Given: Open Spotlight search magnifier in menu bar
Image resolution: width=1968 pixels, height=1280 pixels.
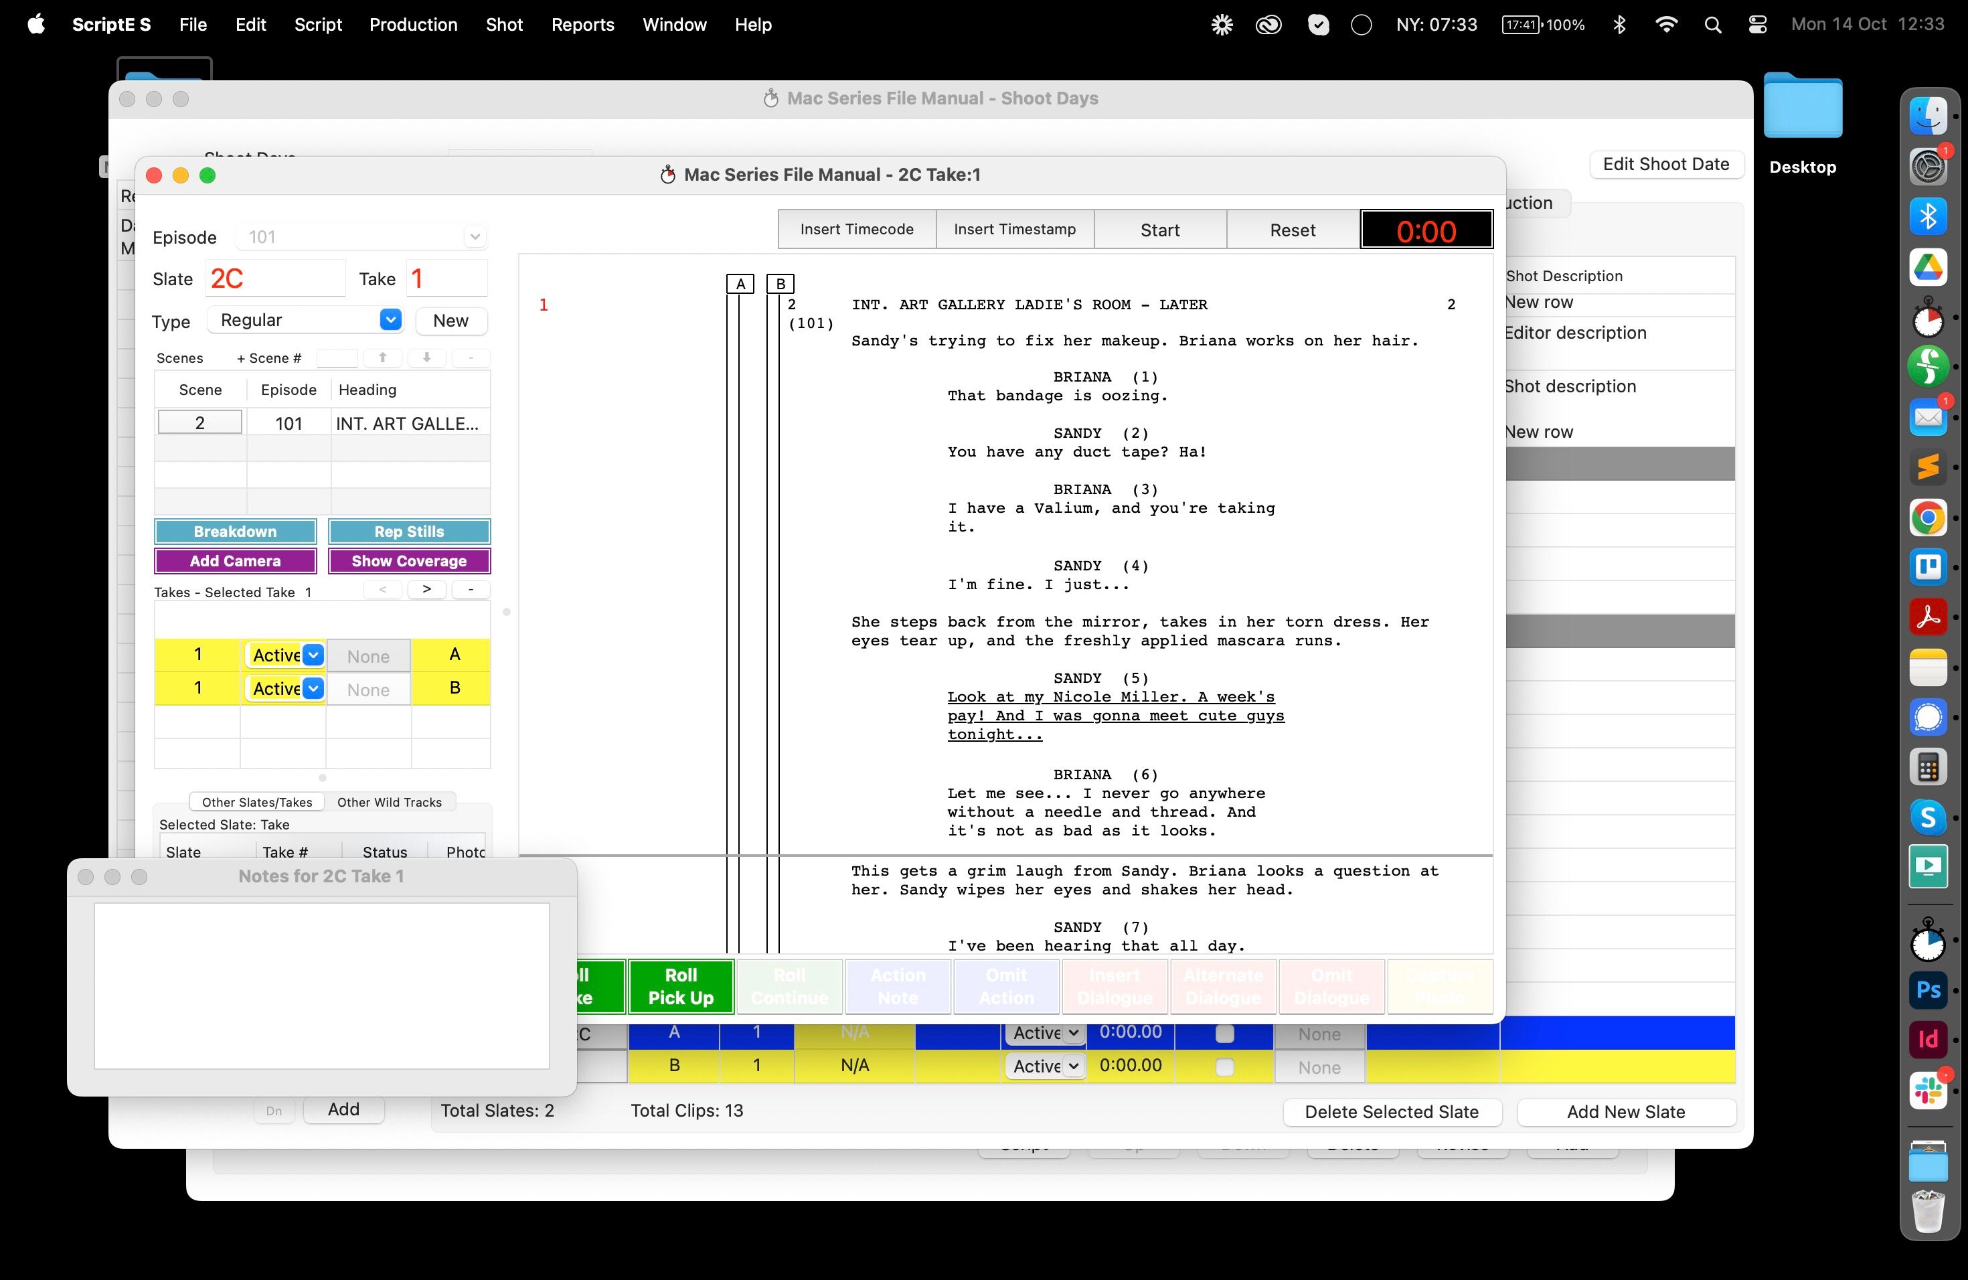Looking at the screenshot, I should point(1712,25).
